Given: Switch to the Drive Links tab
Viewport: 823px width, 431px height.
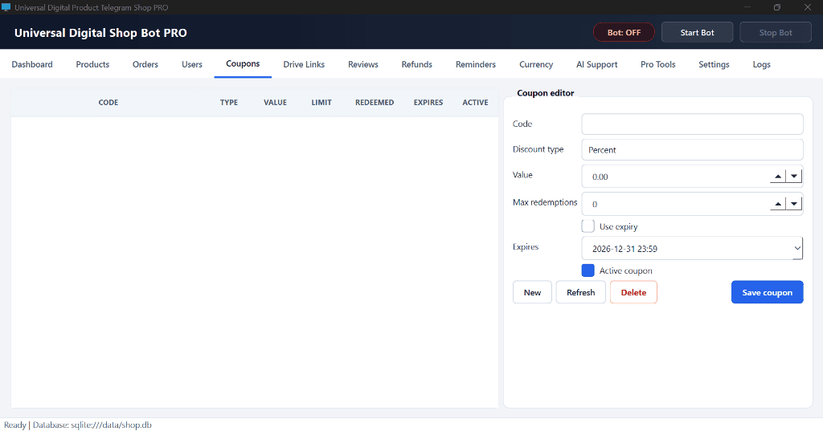Looking at the screenshot, I should point(304,64).
